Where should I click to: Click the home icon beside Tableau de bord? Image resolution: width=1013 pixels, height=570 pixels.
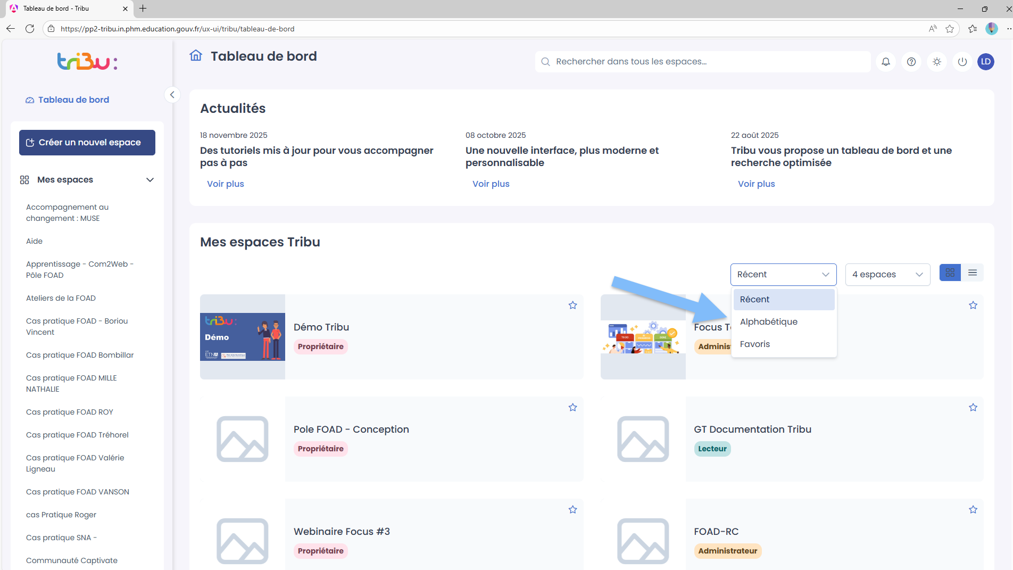pyautogui.click(x=196, y=55)
